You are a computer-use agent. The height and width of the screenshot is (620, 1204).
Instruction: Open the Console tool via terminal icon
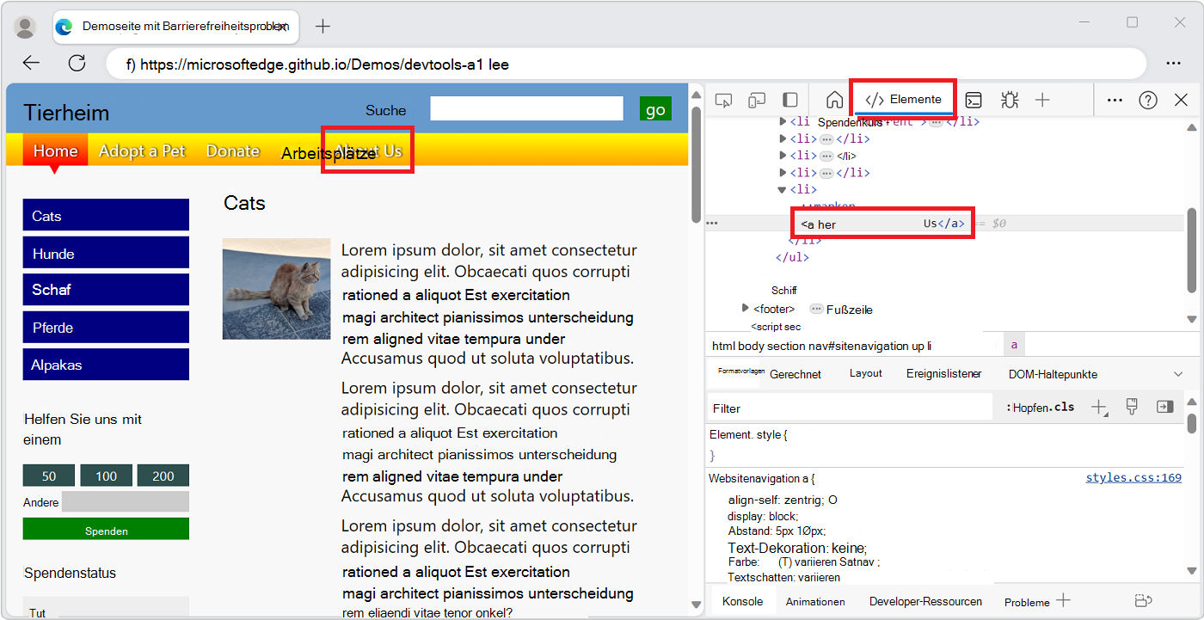coord(974,100)
